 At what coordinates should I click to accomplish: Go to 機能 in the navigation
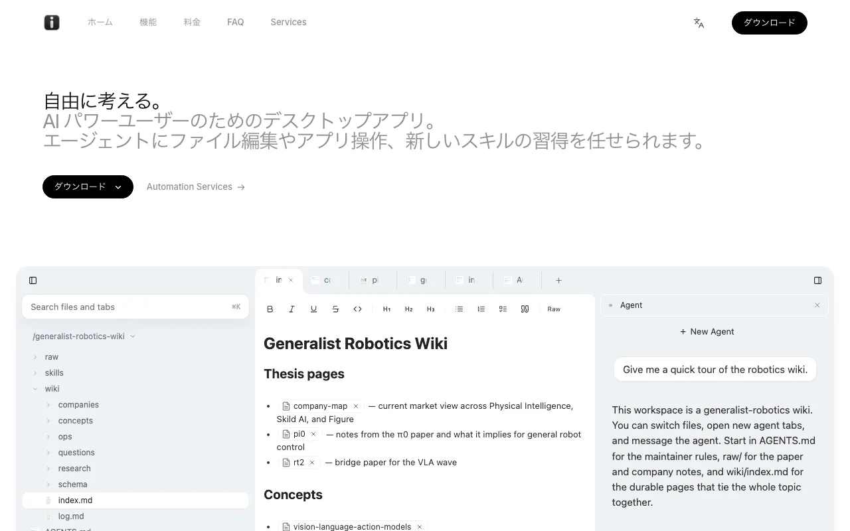click(x=148, y=23)
